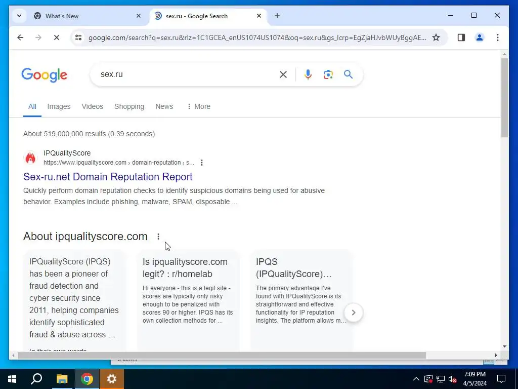The height and width of the screenshot is (389, 518).
Task: Open the ipqualityscore.com URL breadcrumb
Action: [x=118, y=163]
